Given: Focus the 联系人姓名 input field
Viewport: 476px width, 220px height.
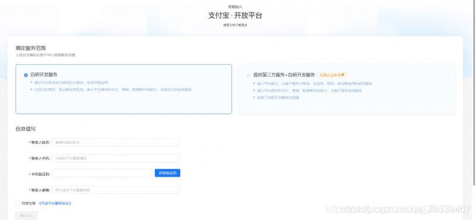Looking at the screenshot, I should pyautogui.click(x=116, y=142).
